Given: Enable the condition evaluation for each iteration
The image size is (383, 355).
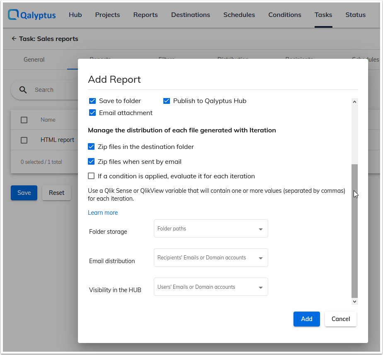Looking at the screenshot, I should coord(91,176).
